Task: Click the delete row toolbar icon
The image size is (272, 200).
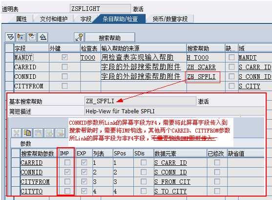Action: coord(32,37)
